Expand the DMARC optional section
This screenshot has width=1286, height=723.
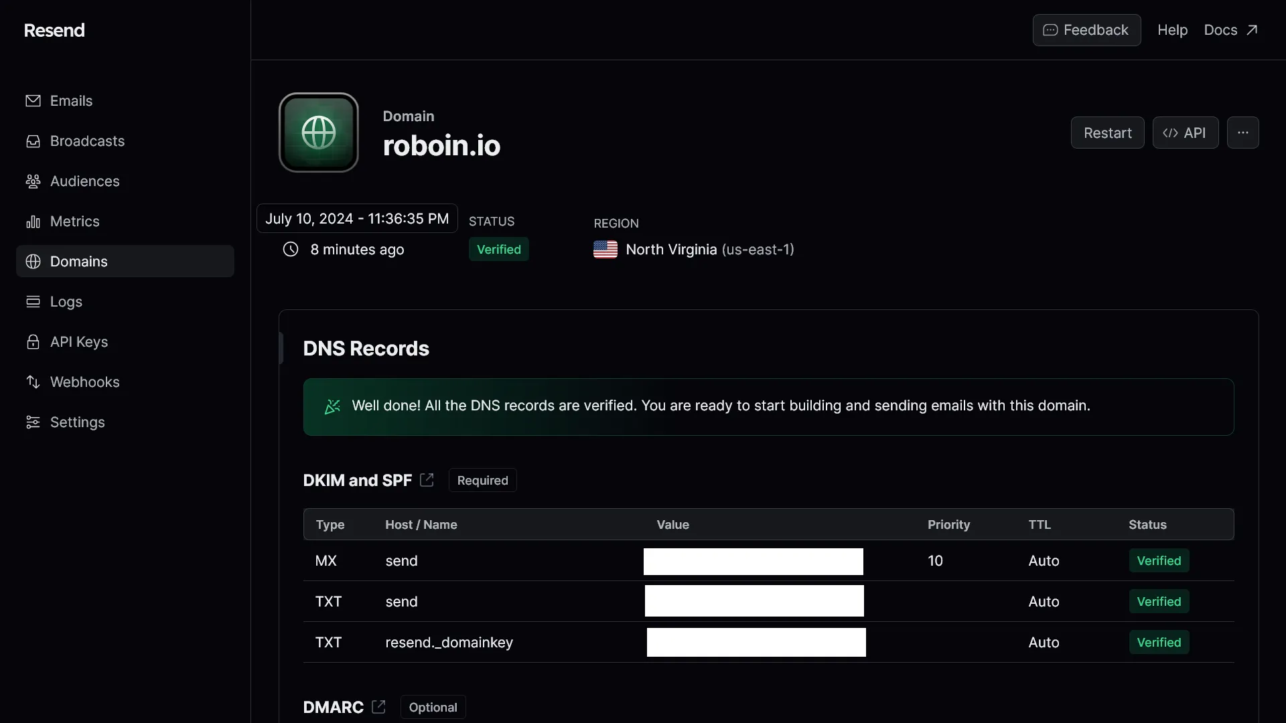click(x=333, y=706)
